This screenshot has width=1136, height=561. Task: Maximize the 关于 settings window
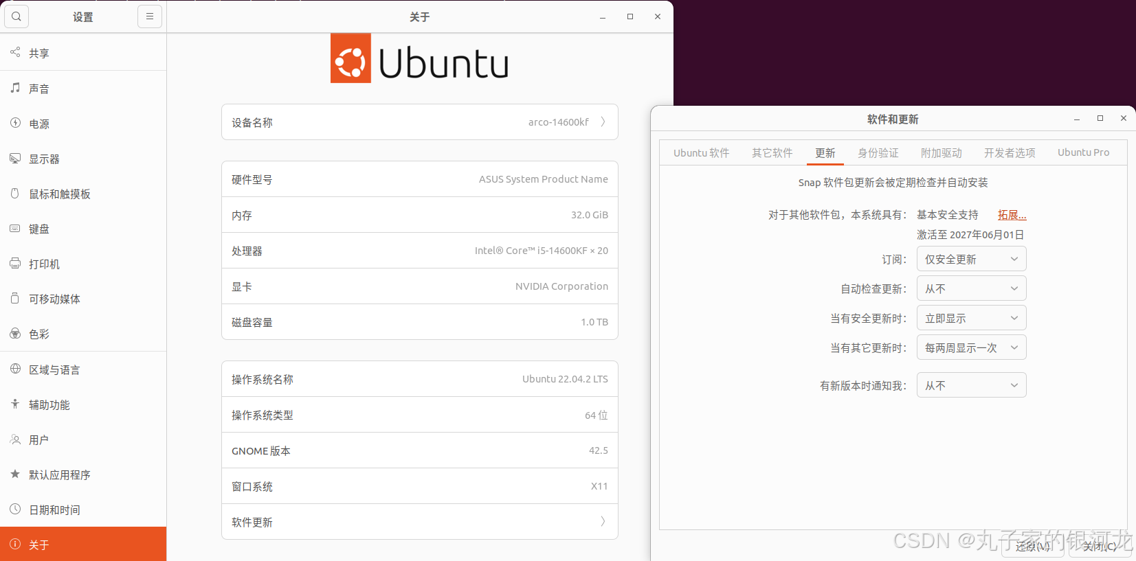(630, 16)
